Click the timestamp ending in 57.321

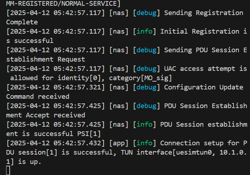(x=55, y=87)
